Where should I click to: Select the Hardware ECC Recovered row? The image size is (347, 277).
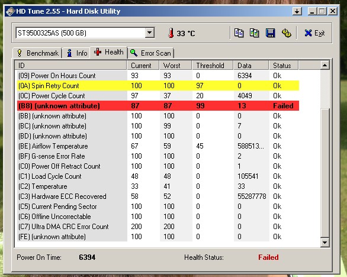[x=158, y=197]
